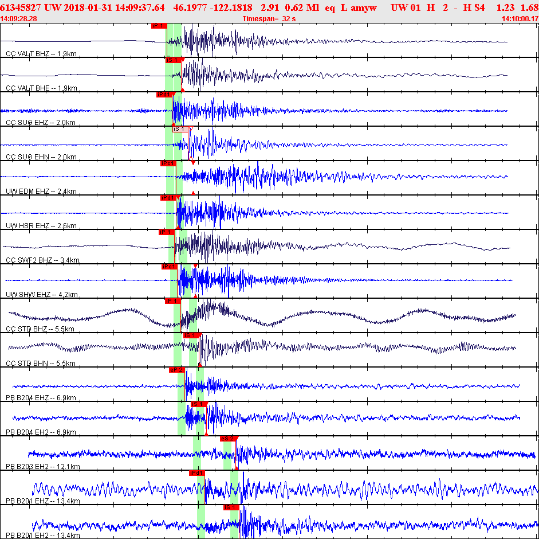Viewport: 539px width, 539px height.
Task: Click the analyst name amyw
Action: coord(364,8)
